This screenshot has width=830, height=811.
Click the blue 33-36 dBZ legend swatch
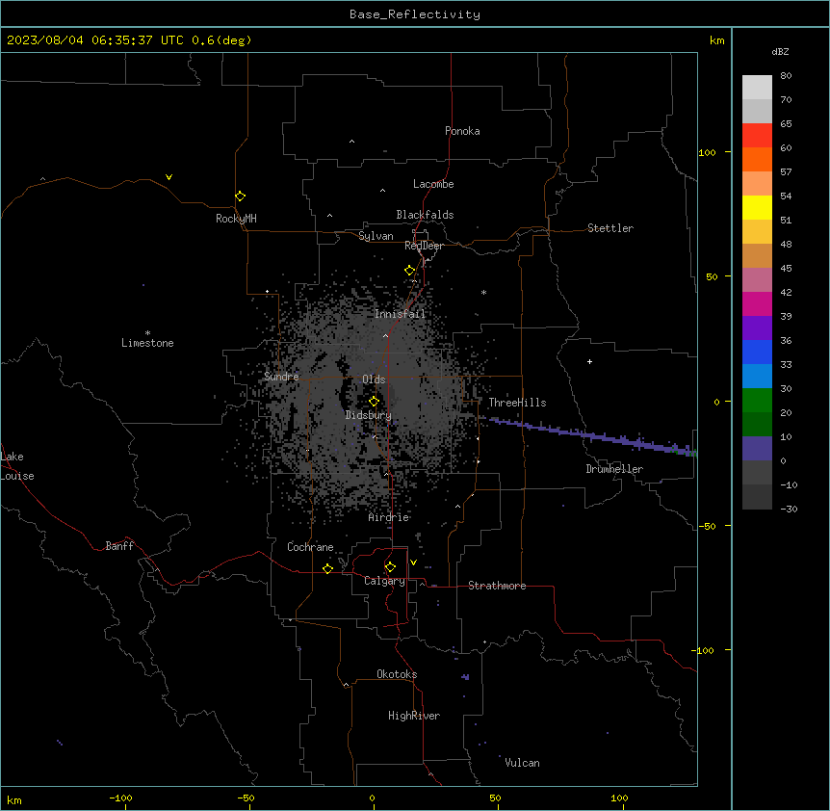coord(757,352)
